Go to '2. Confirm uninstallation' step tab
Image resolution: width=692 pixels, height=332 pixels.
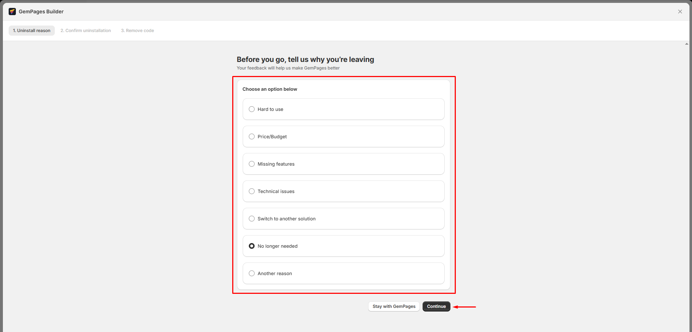pyautogui.click(x=85, y=31)
